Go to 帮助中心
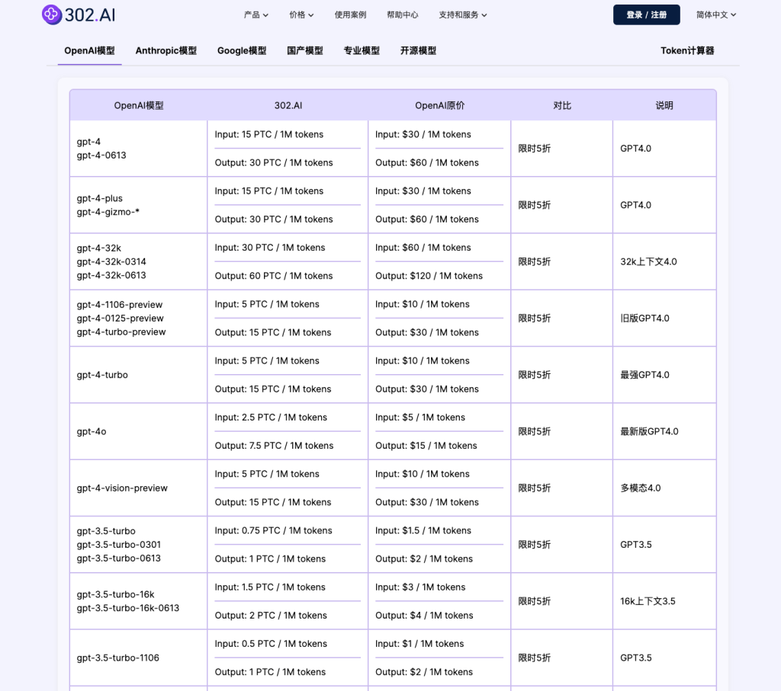The height and width of the screenshot is (691, 781). tap(403, 15)
